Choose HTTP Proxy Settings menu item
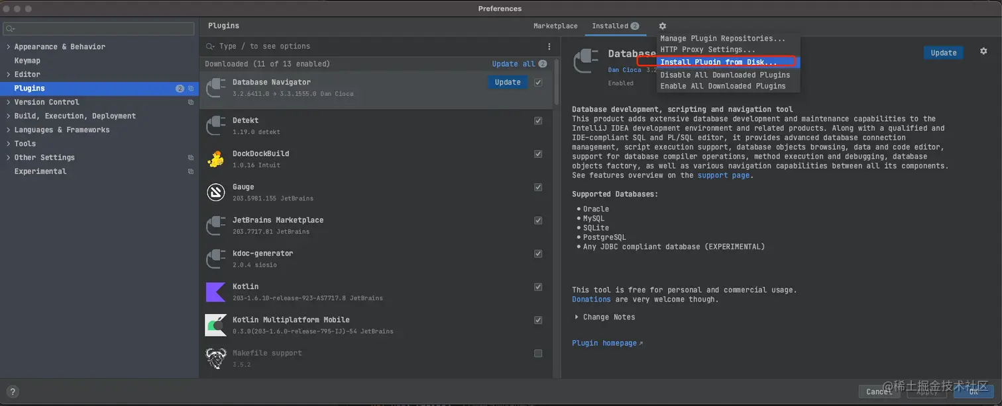The height and width of the screenshot is (406, 1002). point(728,50)
